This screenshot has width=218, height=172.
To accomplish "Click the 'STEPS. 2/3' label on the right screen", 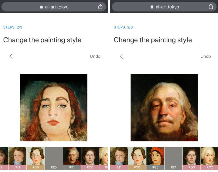I will click(123, 27).
